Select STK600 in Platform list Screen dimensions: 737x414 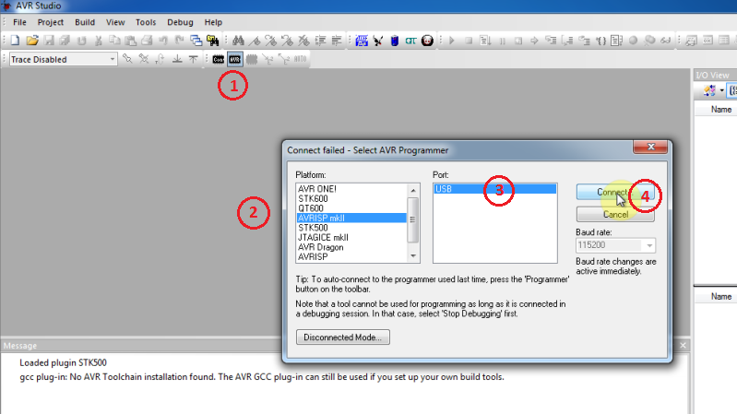(351, 199)
